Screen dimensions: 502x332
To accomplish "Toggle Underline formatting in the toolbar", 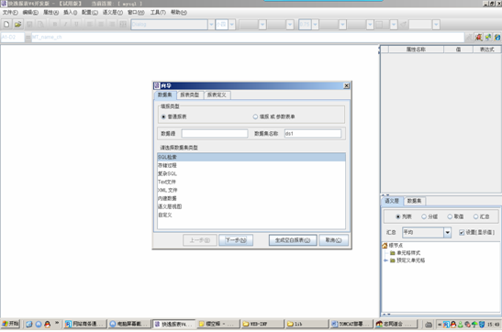I will point(76,25).
